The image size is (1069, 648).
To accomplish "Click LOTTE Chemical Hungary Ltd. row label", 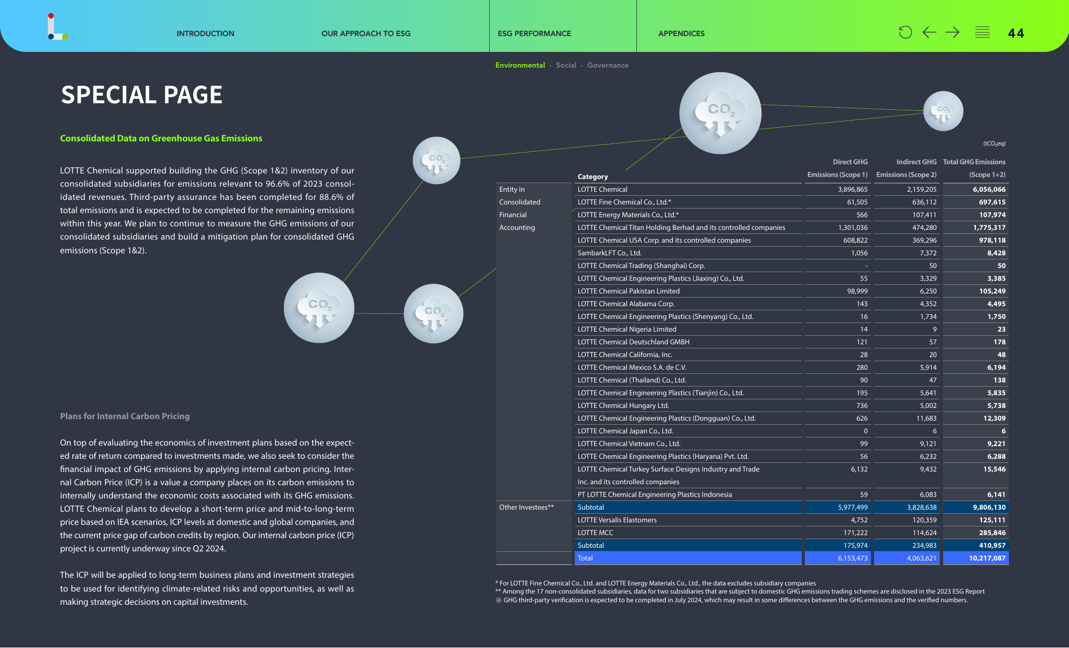I will (x=623, y=405).
